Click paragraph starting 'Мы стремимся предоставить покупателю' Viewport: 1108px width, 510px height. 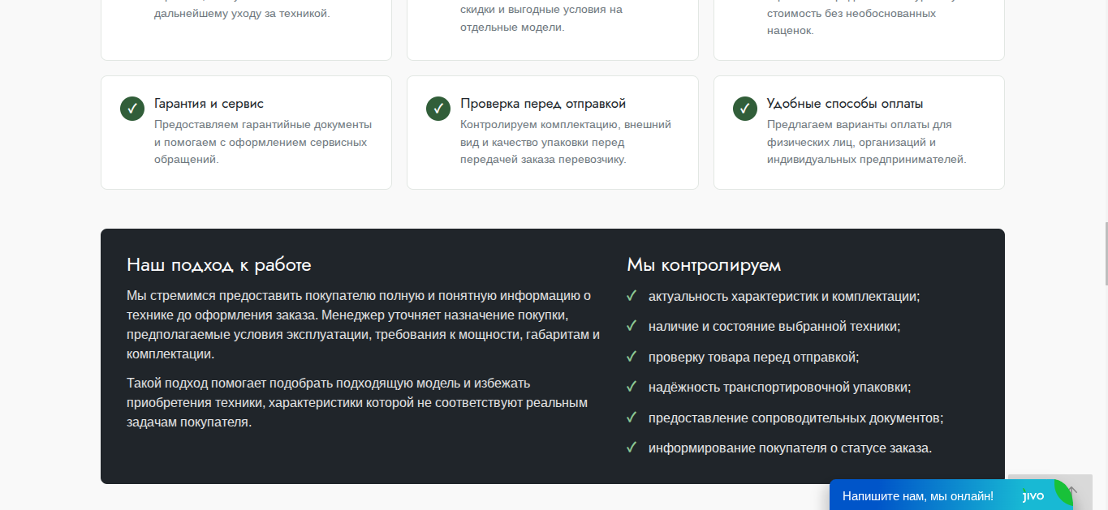click(364, 324)
